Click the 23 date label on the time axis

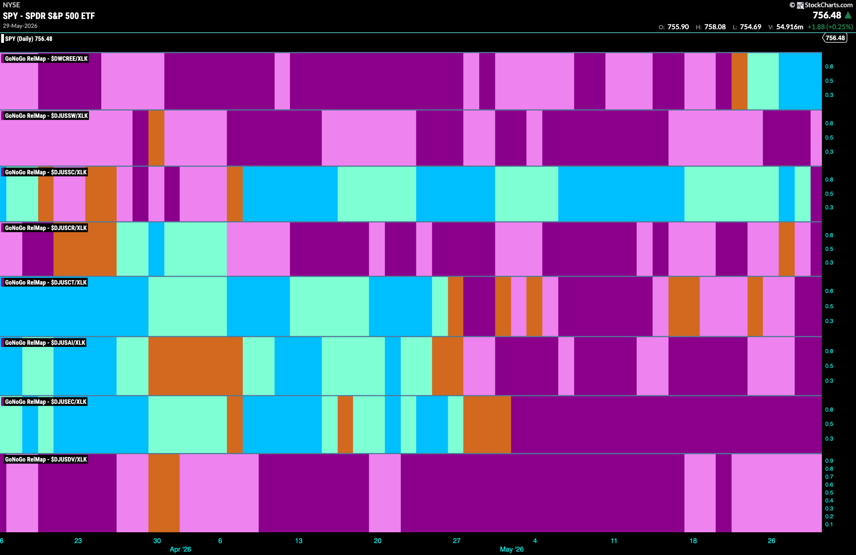78,541
